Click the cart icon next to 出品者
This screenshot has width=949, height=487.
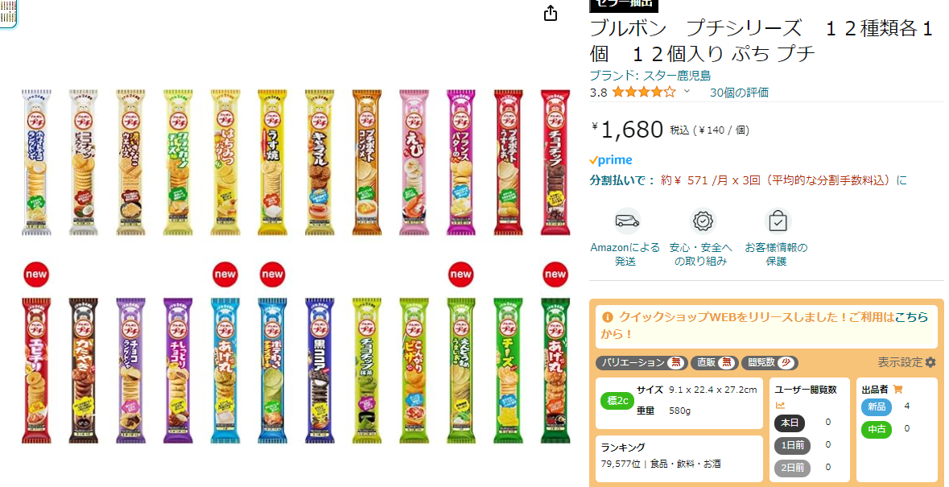897,390
